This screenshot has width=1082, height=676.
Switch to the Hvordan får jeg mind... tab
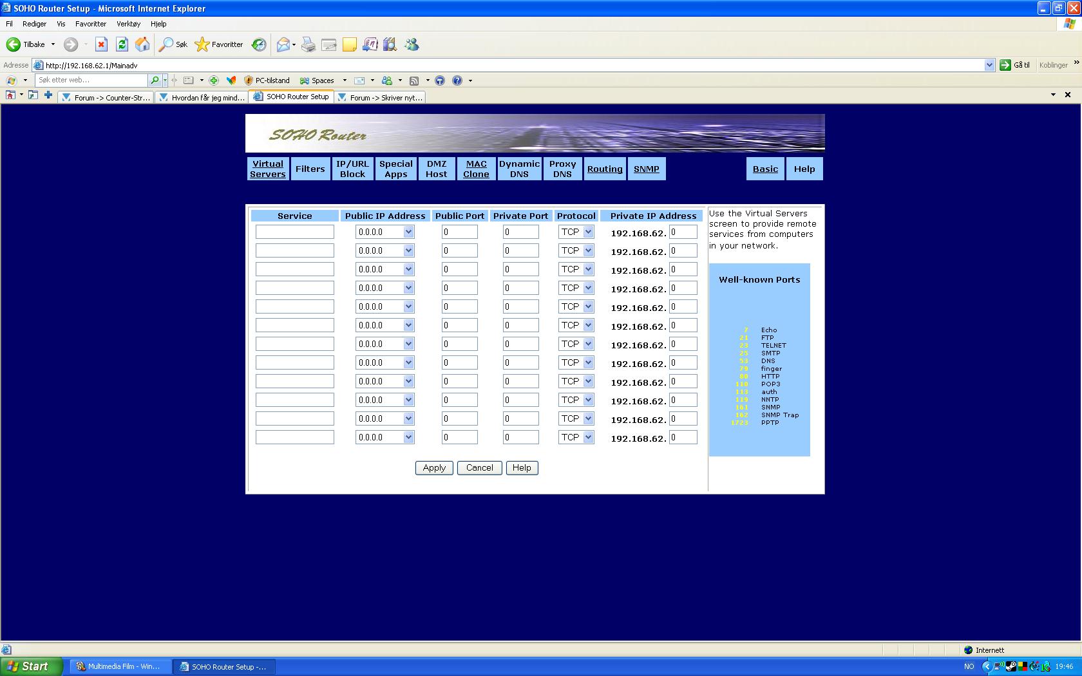click(202, 97)
